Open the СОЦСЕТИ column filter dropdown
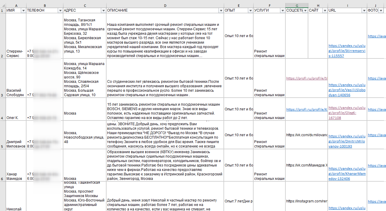The height and width of the screenshot is (211, 386). coord(305,10)
